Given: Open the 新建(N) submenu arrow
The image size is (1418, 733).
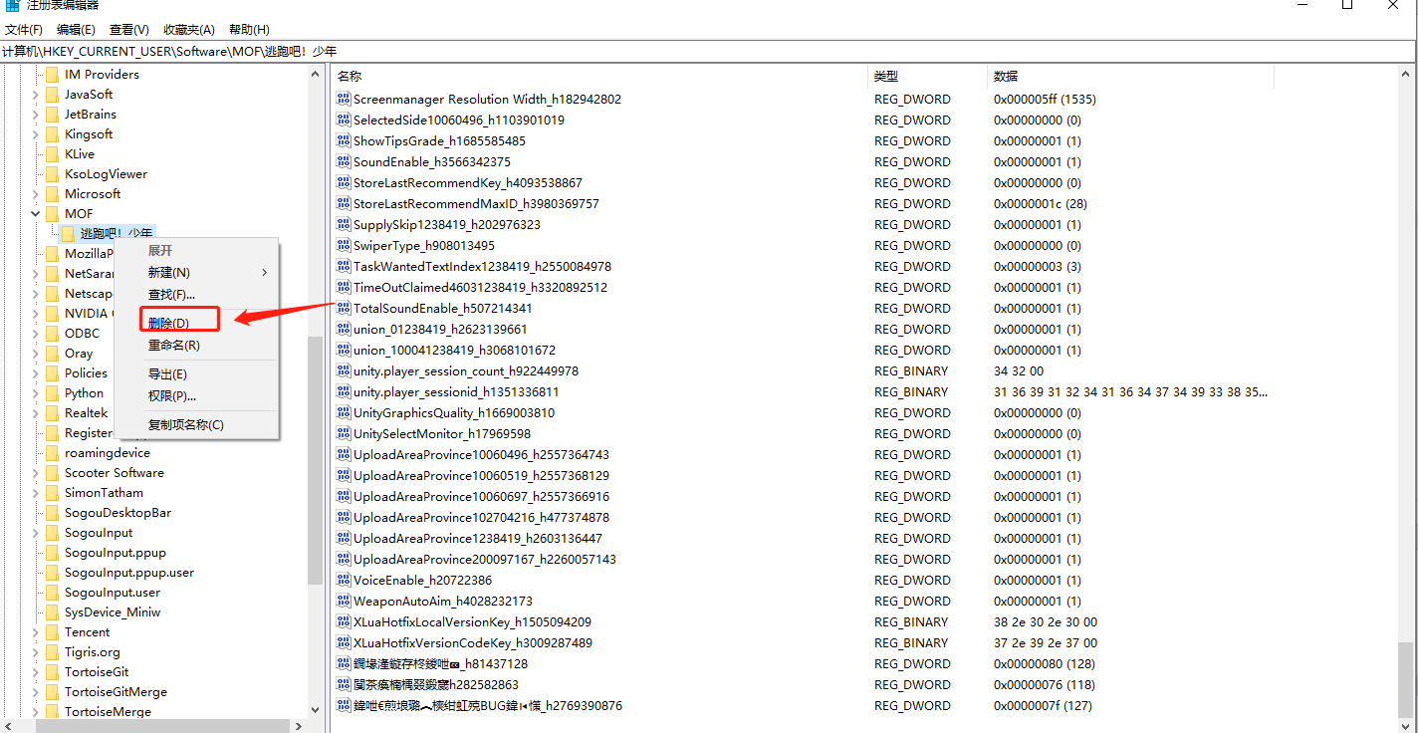Looking at the screenshot, I should pos(264,272).
